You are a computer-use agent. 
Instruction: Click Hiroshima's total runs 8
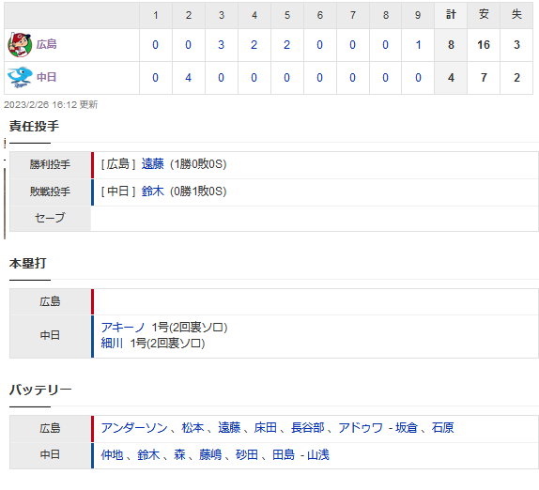[451, 45]
